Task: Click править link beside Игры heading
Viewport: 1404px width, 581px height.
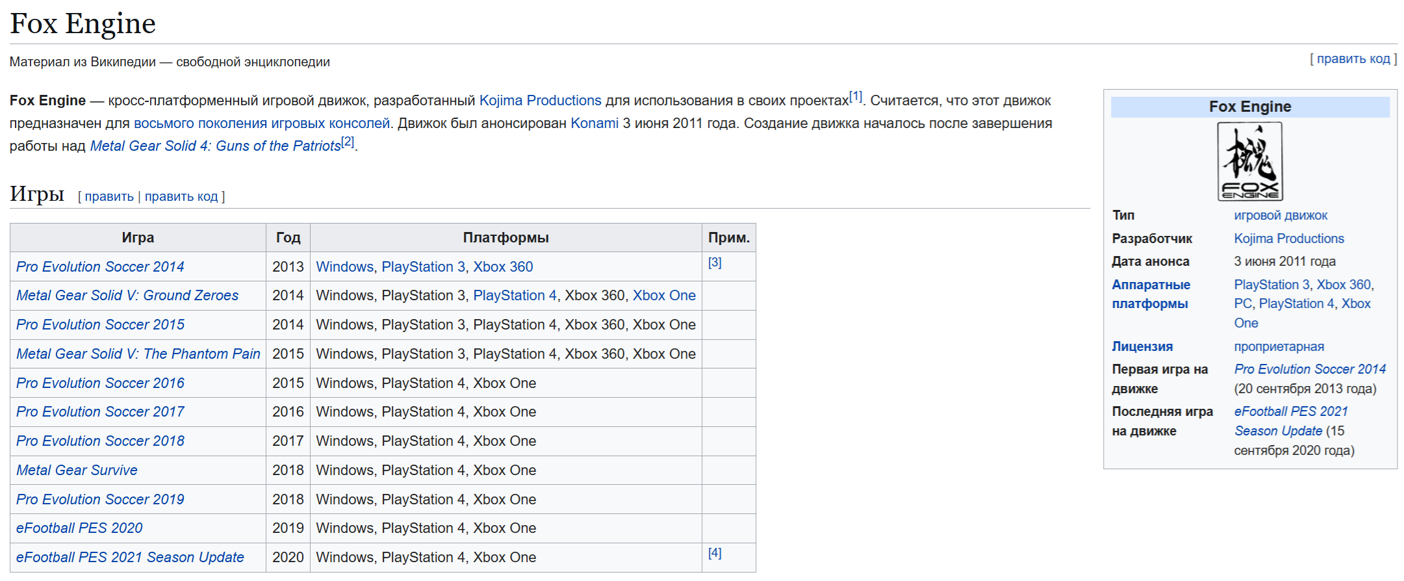Action: coord(109,196)
